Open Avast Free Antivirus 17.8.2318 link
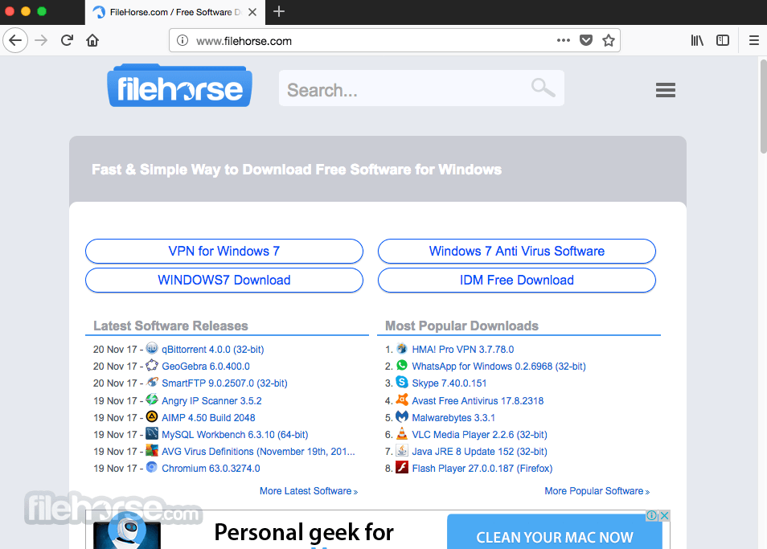Screen dimensions: 767x549 coord(478,401)
